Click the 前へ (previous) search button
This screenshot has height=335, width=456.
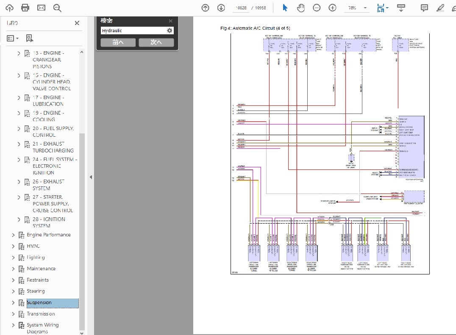(118, 42)
